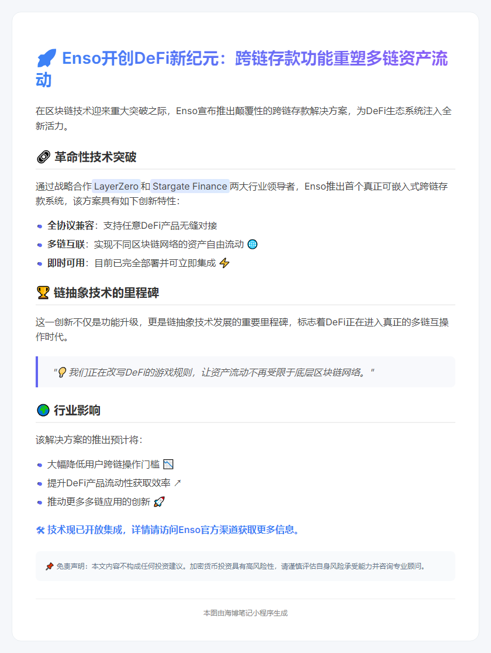The width and height of the screenshot is (491, 653).
Task: Click the heading 行业影响
Action: coord(77,410)
